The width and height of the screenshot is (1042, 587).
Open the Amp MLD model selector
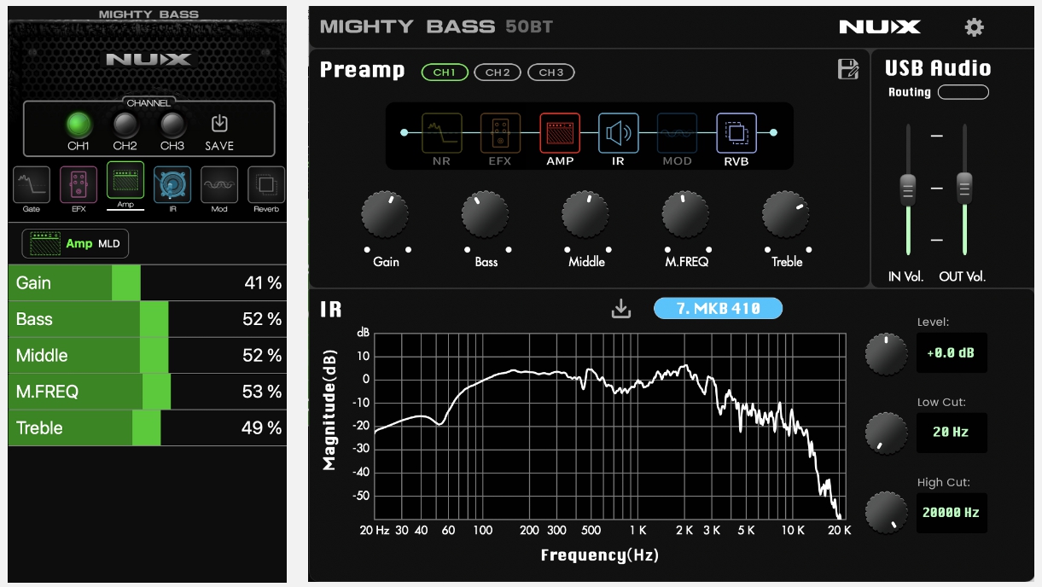coord(75,244)
